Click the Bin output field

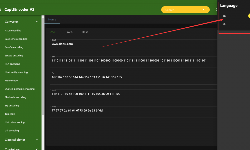pos(134,62)
